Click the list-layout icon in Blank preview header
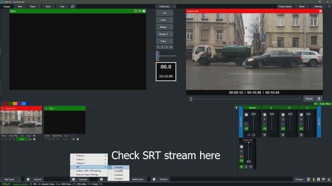Screen dimensions: 332x186 [x=140, y=11]
